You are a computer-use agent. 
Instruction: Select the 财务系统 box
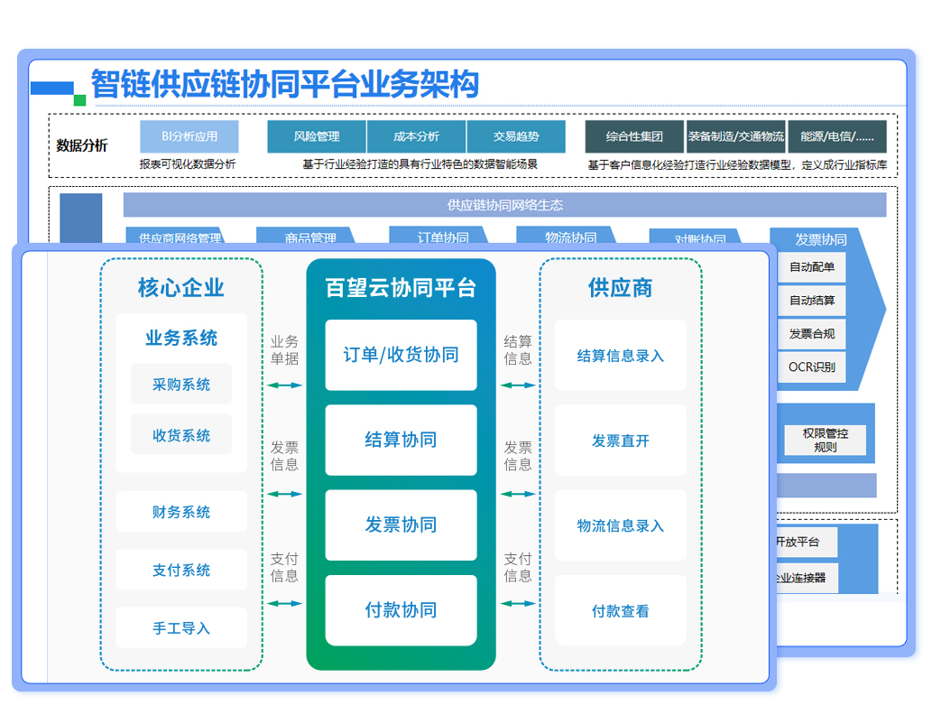click(x=181, y=512)
